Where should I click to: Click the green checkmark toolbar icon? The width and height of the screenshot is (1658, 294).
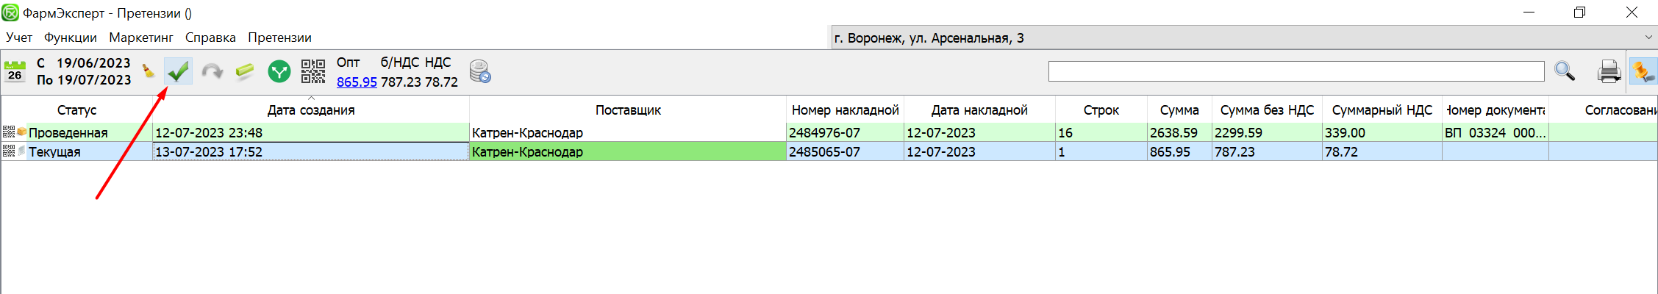click(x=178, y=71)
